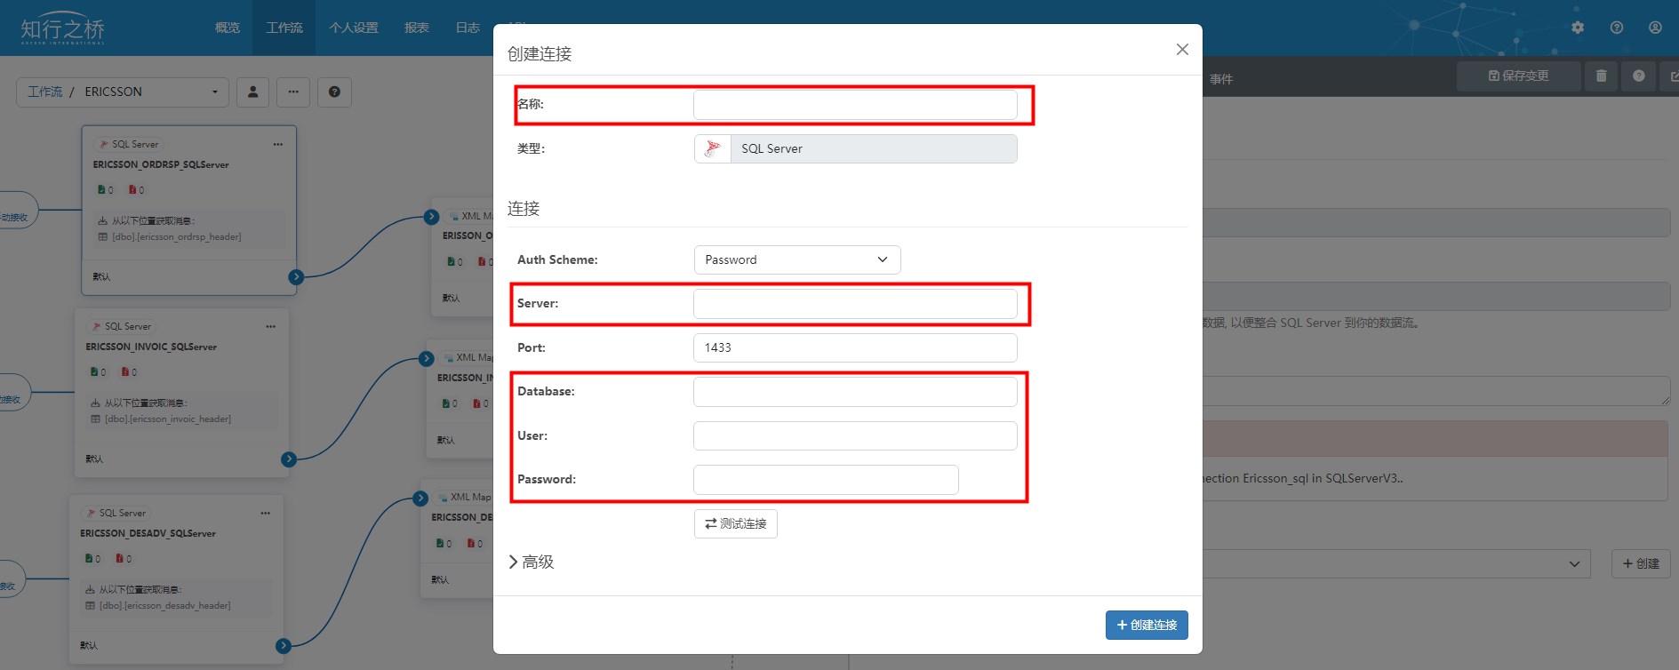Switch to the 工作流 tab

coord(284,28)
